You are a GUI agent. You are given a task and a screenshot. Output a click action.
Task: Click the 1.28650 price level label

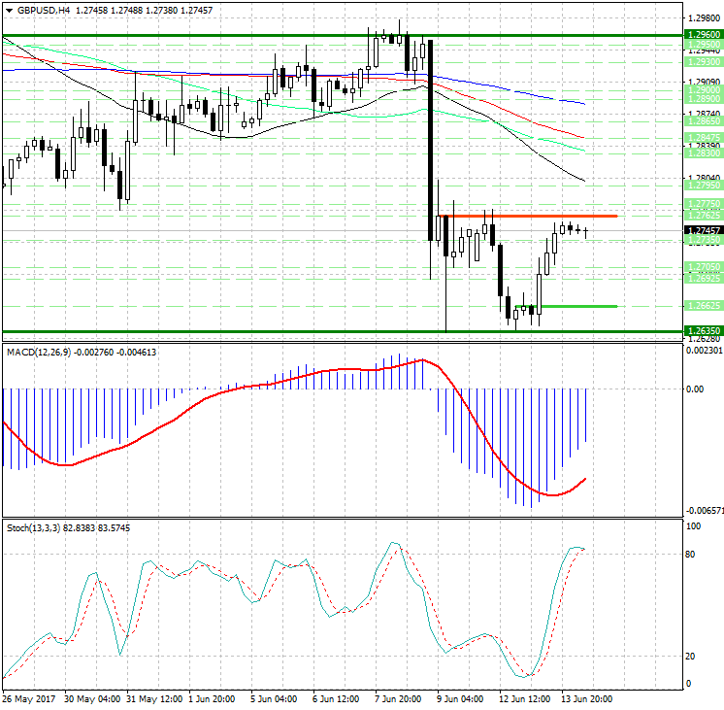704,121
